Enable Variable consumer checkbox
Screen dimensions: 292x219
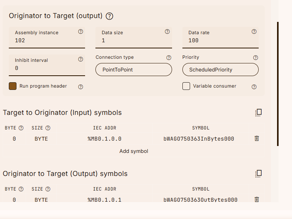186,86
